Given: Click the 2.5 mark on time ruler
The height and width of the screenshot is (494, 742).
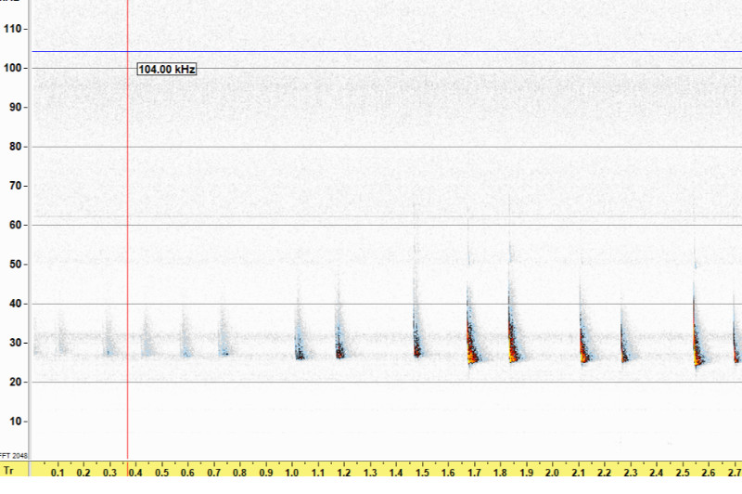Looking at the screenshot, I should (682, 473).
